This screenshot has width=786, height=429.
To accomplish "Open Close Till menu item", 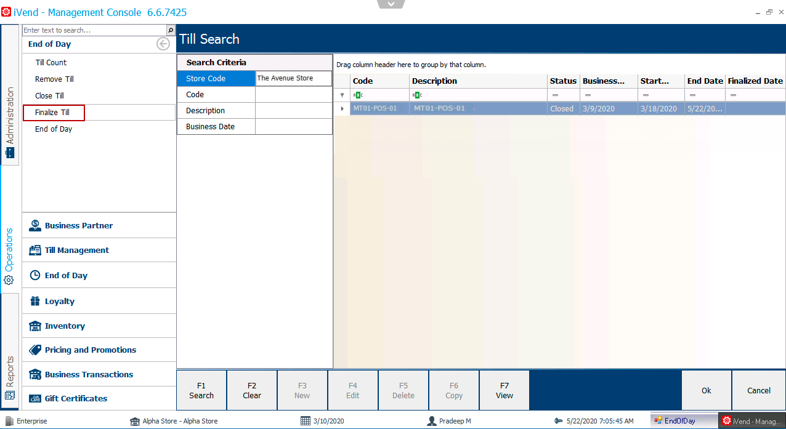I will 49,95.
